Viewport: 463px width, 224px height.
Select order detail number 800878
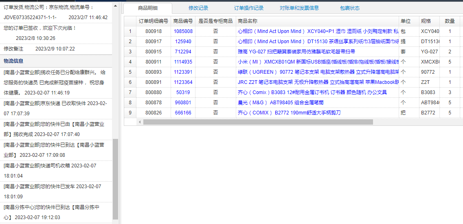tap(154, 103)
